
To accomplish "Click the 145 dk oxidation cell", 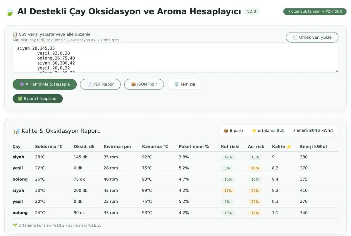I will [x=81, y=157].
